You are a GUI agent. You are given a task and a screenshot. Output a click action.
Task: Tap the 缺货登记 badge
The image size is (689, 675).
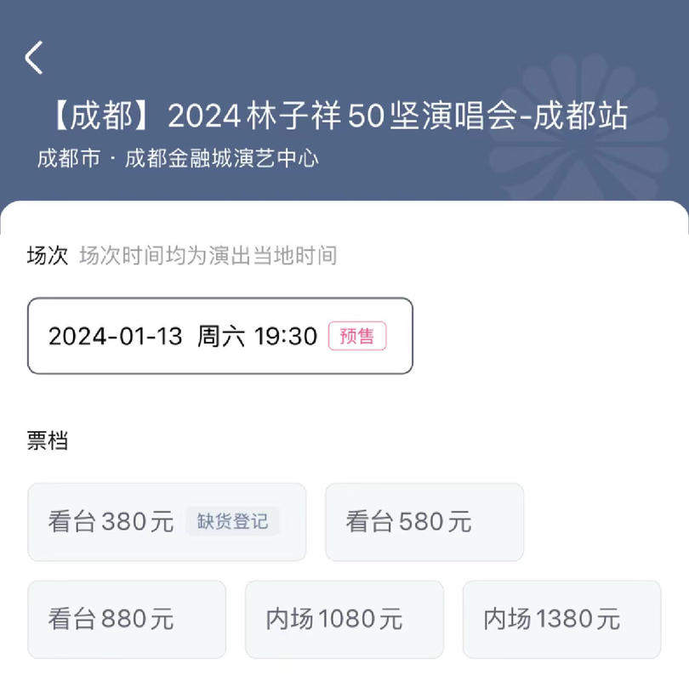click(232, 522)
